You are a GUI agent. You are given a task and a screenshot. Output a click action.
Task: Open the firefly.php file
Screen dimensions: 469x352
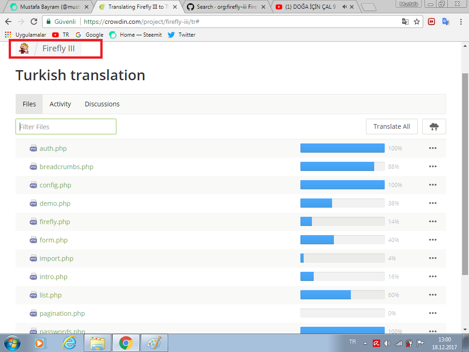(55, 222)
